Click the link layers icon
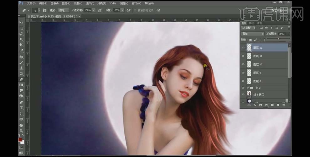The width and height of the screenshot is (310, 157). (249, 105)
